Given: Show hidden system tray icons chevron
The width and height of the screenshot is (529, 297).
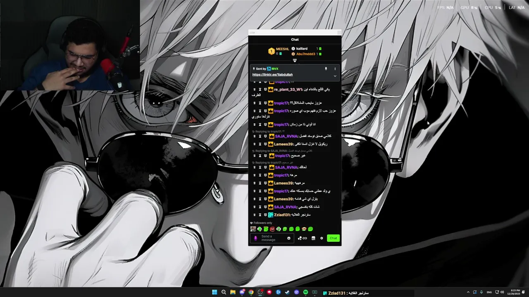Looking at the screenshot, I should [468, 292].
